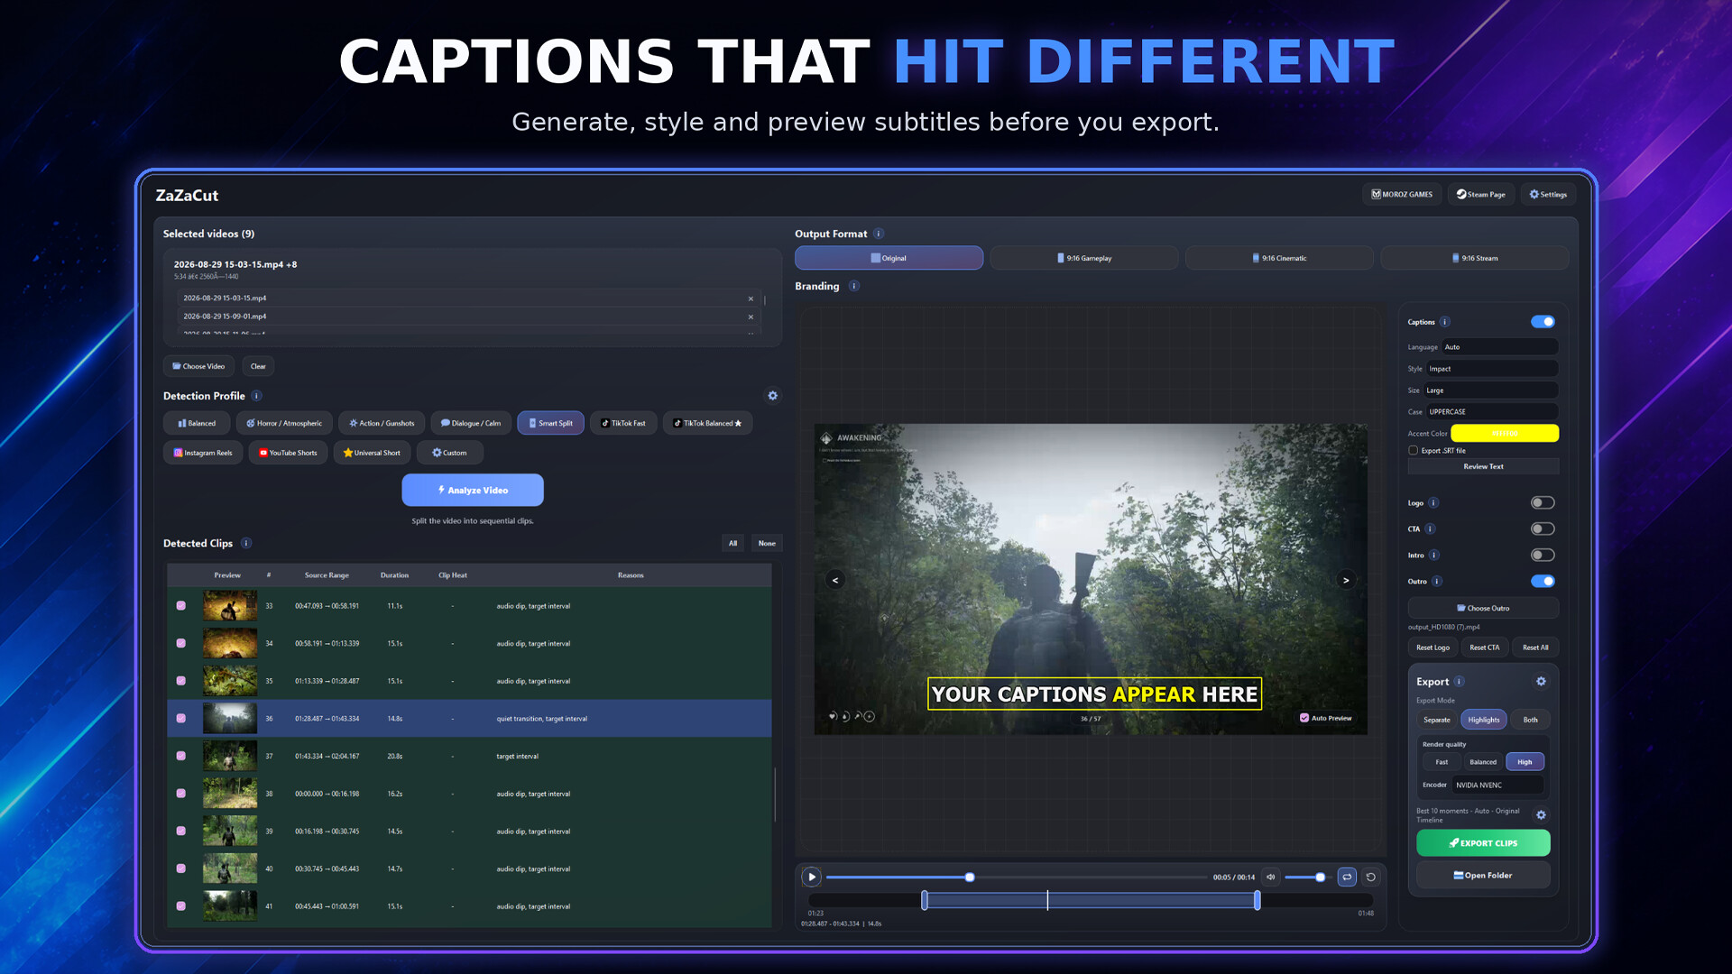Viewport: 1732px width, 974px height.
Task: Click the yellow Accent Color swatch
Action: click(x=1505, y=434)
